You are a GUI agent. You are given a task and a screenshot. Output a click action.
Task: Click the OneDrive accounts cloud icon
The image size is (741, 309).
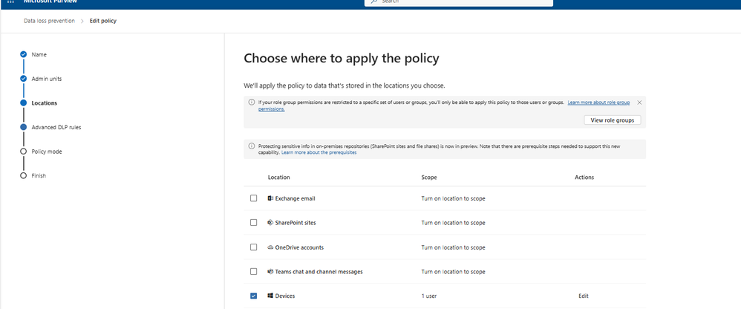[x=270, y=247]
